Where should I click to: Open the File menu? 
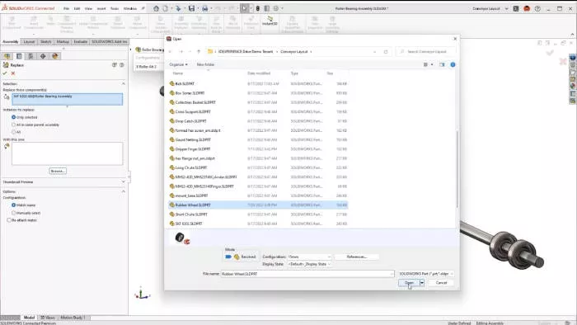tap(66, 8)
